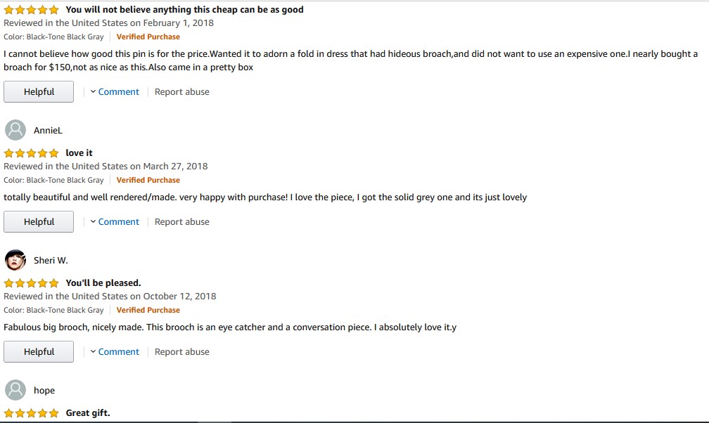This screenshot has width=709, height=423.
Task: Open the 'You'll be pleased.' review title
Action: point(103,283)
